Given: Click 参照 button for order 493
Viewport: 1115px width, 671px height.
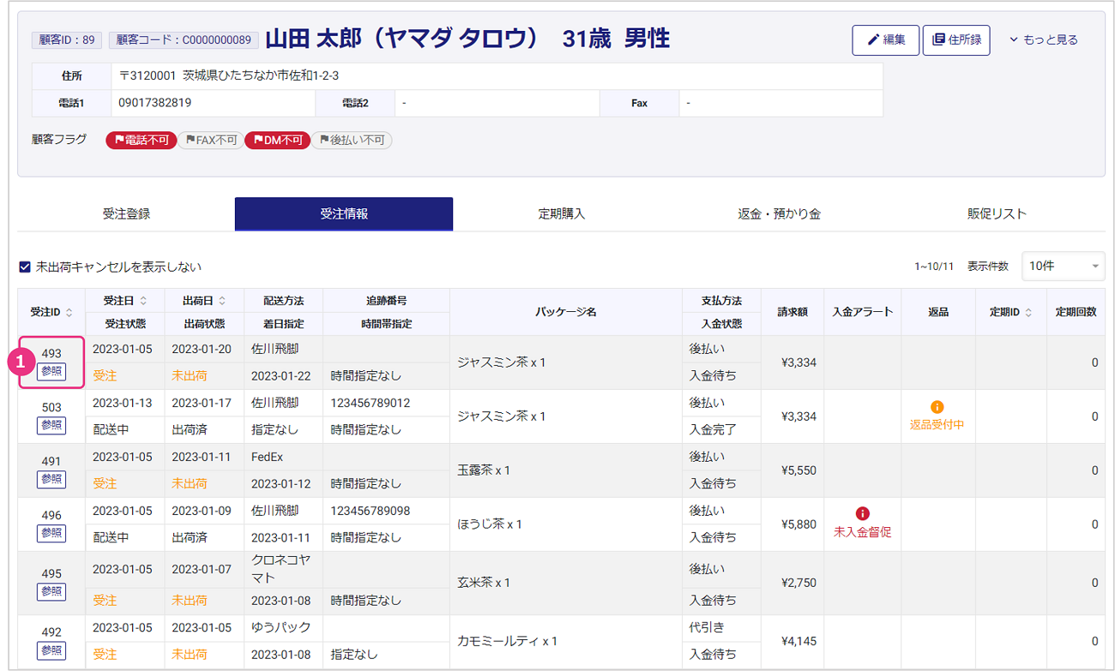Looking at the screenshot, I should tap(51, 371).
